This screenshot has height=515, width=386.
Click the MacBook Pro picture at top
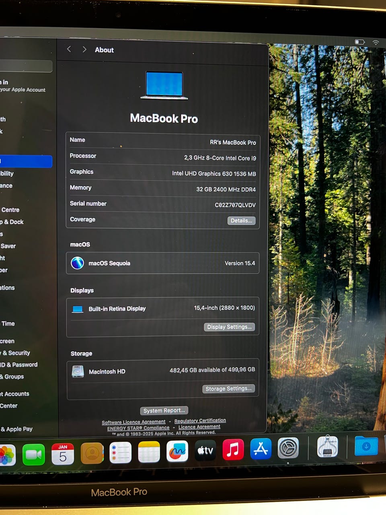164,85
